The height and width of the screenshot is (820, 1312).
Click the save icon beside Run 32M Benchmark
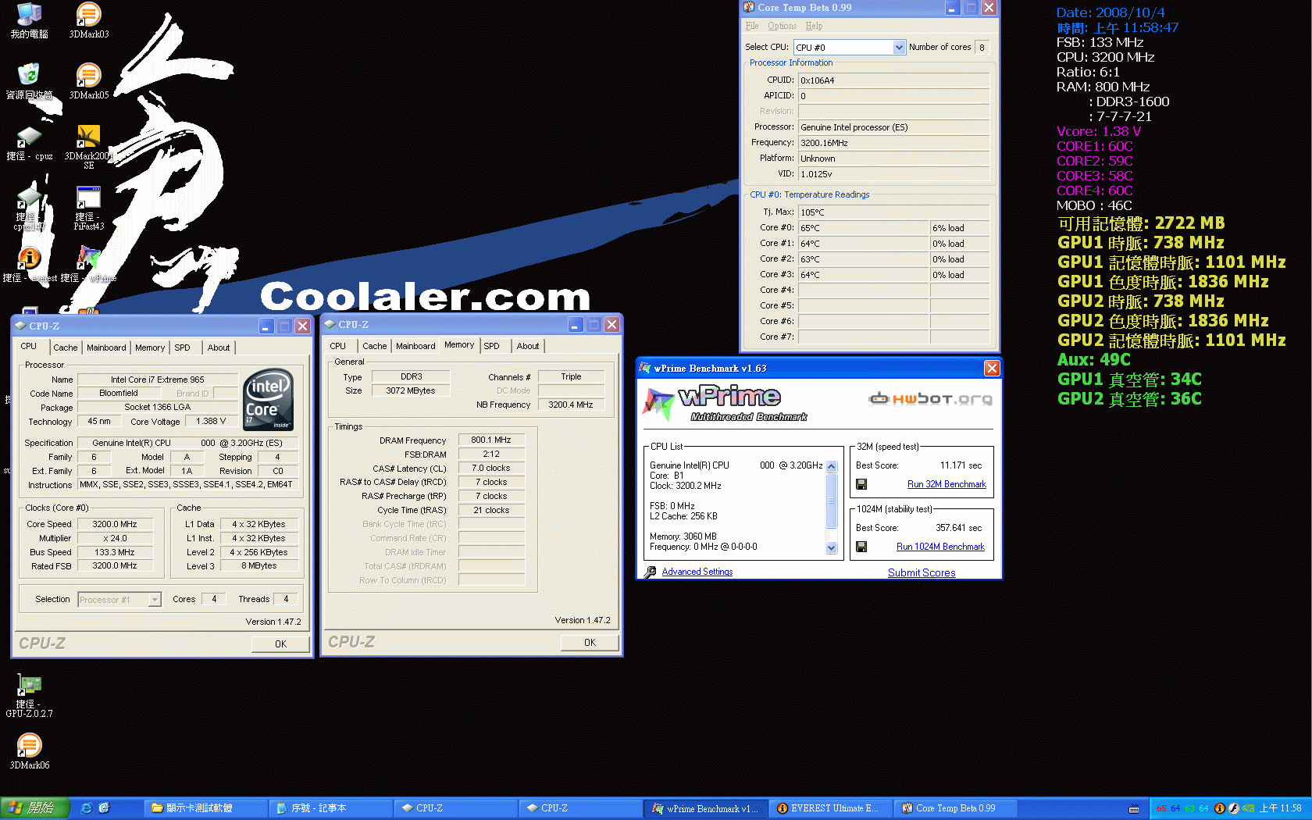(861, 484)
